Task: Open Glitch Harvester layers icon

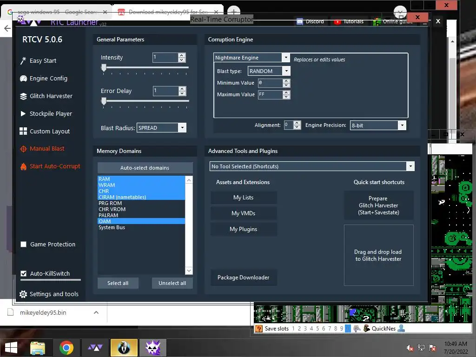Action: (23, 96)
